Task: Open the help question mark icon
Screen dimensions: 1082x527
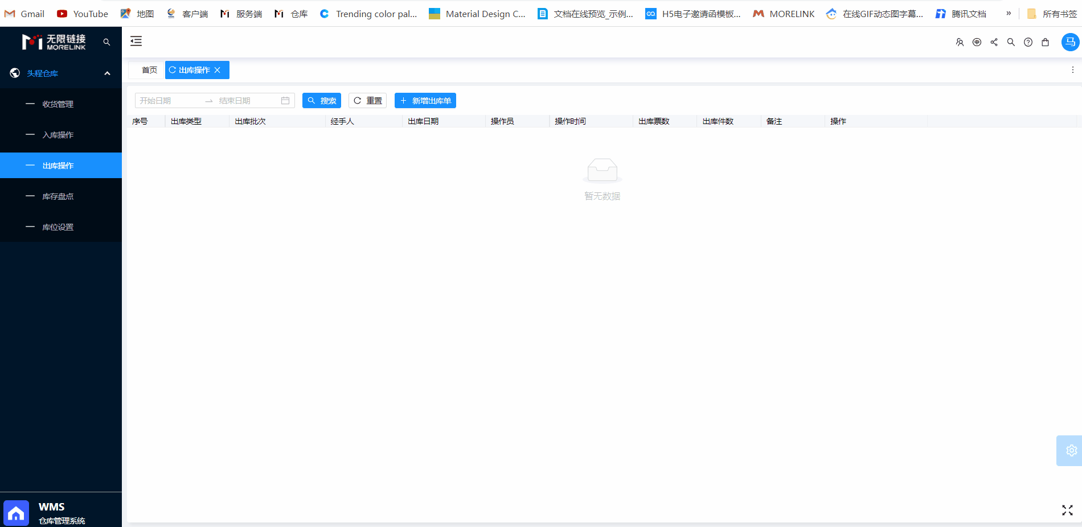Action: (x=1028, y=42)
